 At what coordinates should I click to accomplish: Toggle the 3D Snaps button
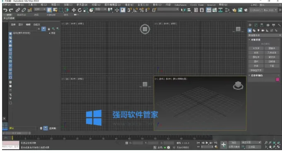point(129,10)
